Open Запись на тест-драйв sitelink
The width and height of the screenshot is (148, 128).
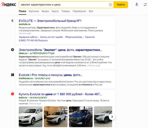click(51, 37)
